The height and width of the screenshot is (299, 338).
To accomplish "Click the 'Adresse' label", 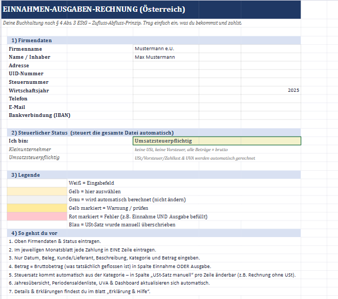I will pos(19,66).
